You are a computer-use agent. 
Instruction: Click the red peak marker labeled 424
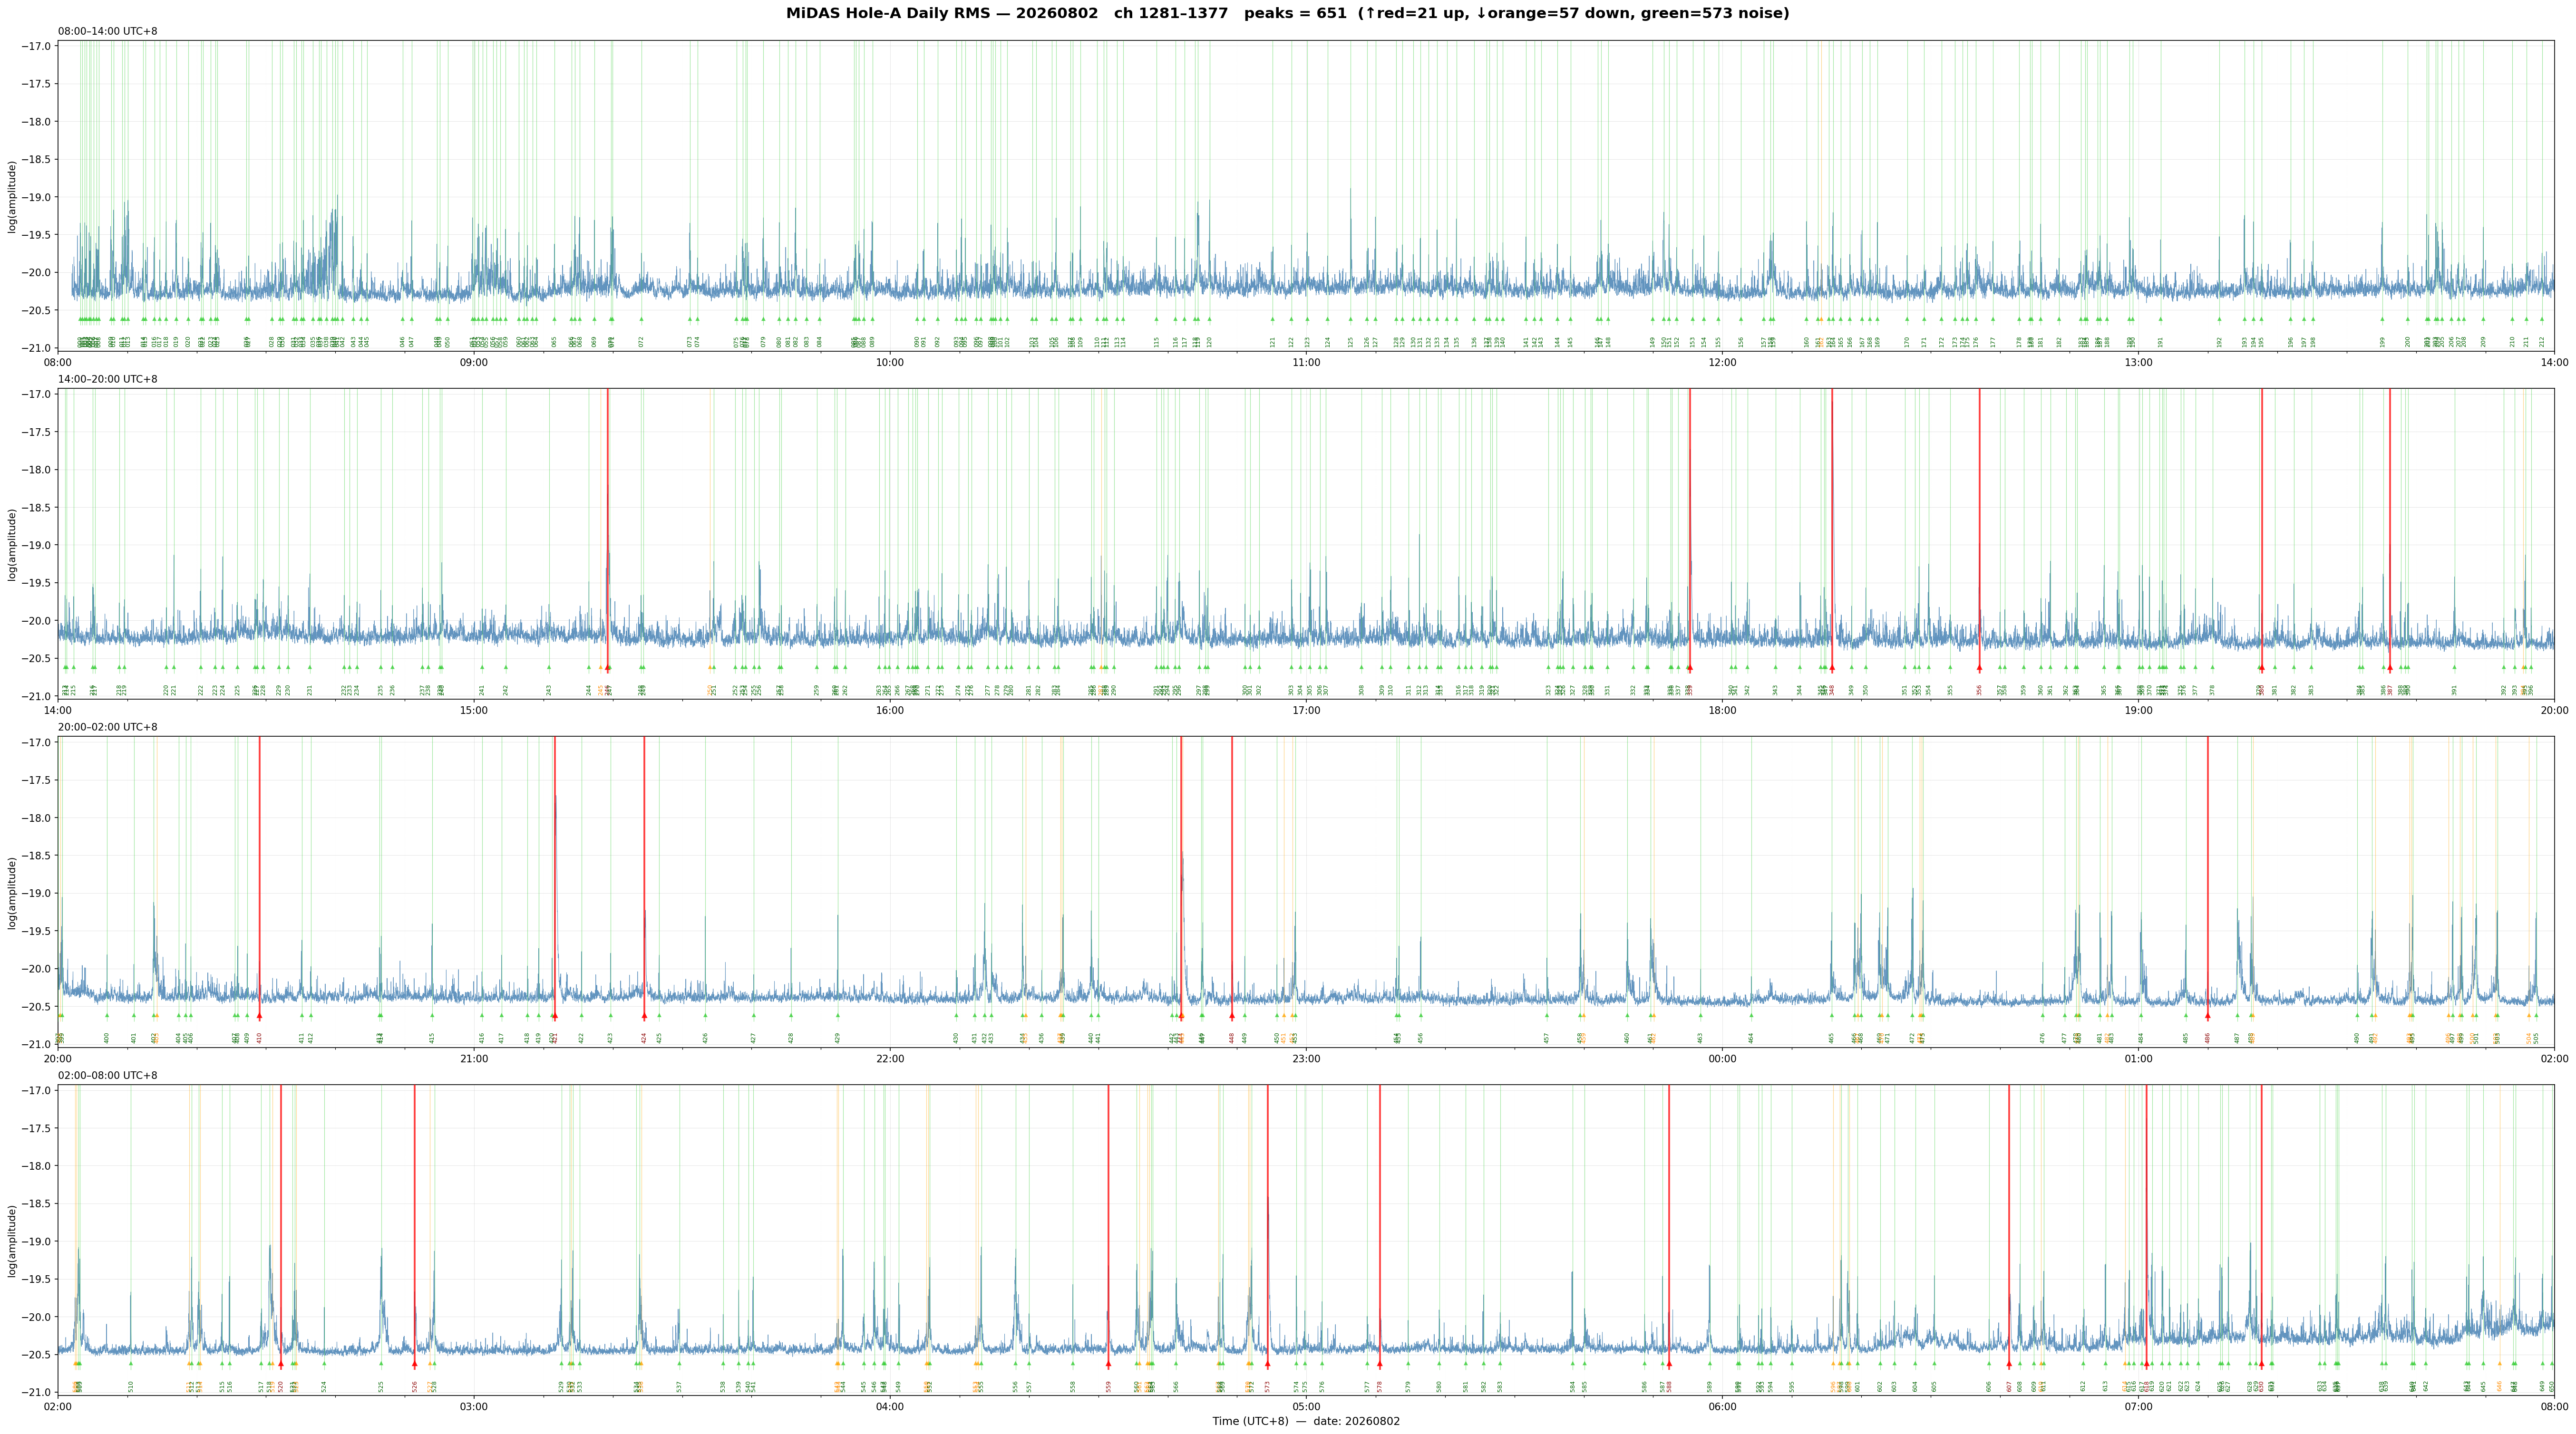[644, 1016]
